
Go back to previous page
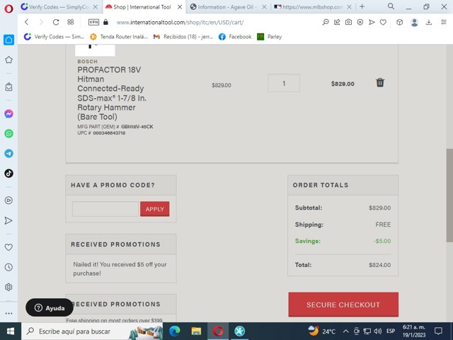tap(27, 22)
